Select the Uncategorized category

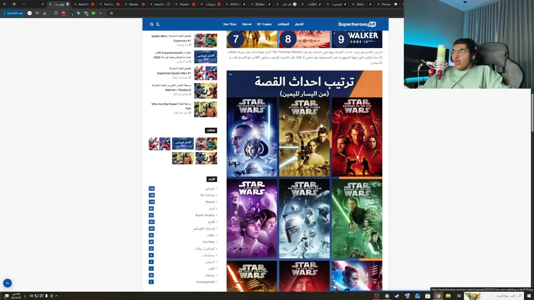pyautogui.click(x=205, y=282)
